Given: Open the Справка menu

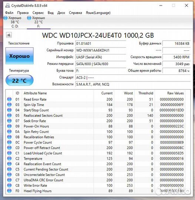Looking at the screenshot, I should coord(75,13).
